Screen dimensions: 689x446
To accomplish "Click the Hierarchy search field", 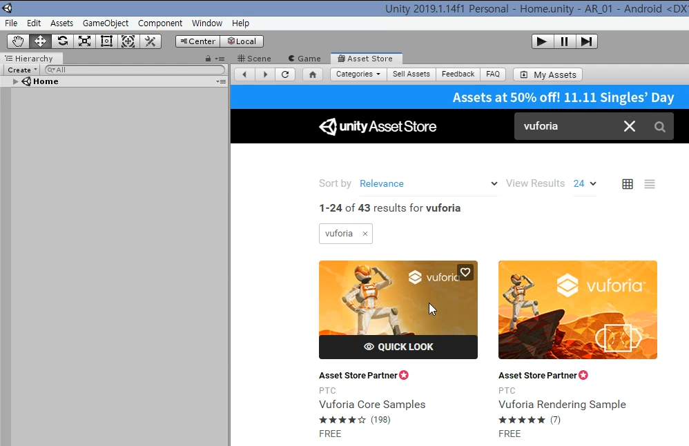I will (x=135, y=70).
